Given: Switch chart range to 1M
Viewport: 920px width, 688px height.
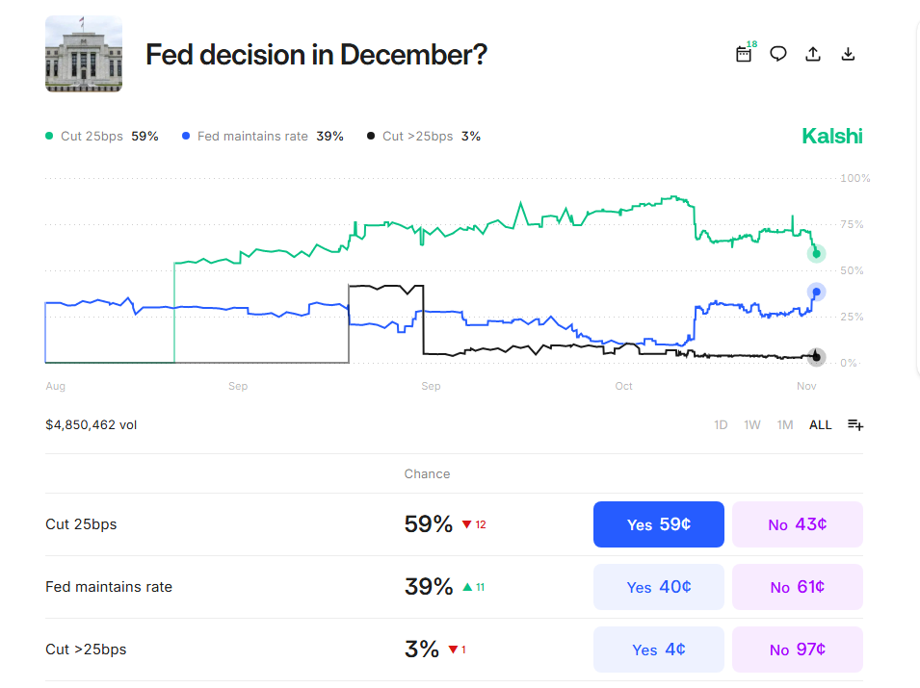Looking at the screenshot, I should (x=785, y=424).
